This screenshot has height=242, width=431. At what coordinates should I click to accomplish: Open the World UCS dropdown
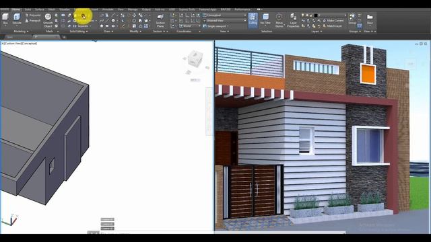pyautogui.click(x=190, y=26)
